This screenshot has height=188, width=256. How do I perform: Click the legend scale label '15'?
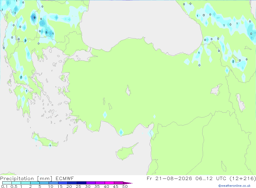coord(60,186)
